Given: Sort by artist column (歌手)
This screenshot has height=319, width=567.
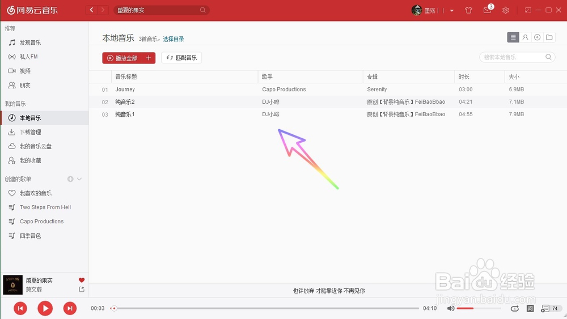Looking at the screenshot, I should click(x=267, y=76).
